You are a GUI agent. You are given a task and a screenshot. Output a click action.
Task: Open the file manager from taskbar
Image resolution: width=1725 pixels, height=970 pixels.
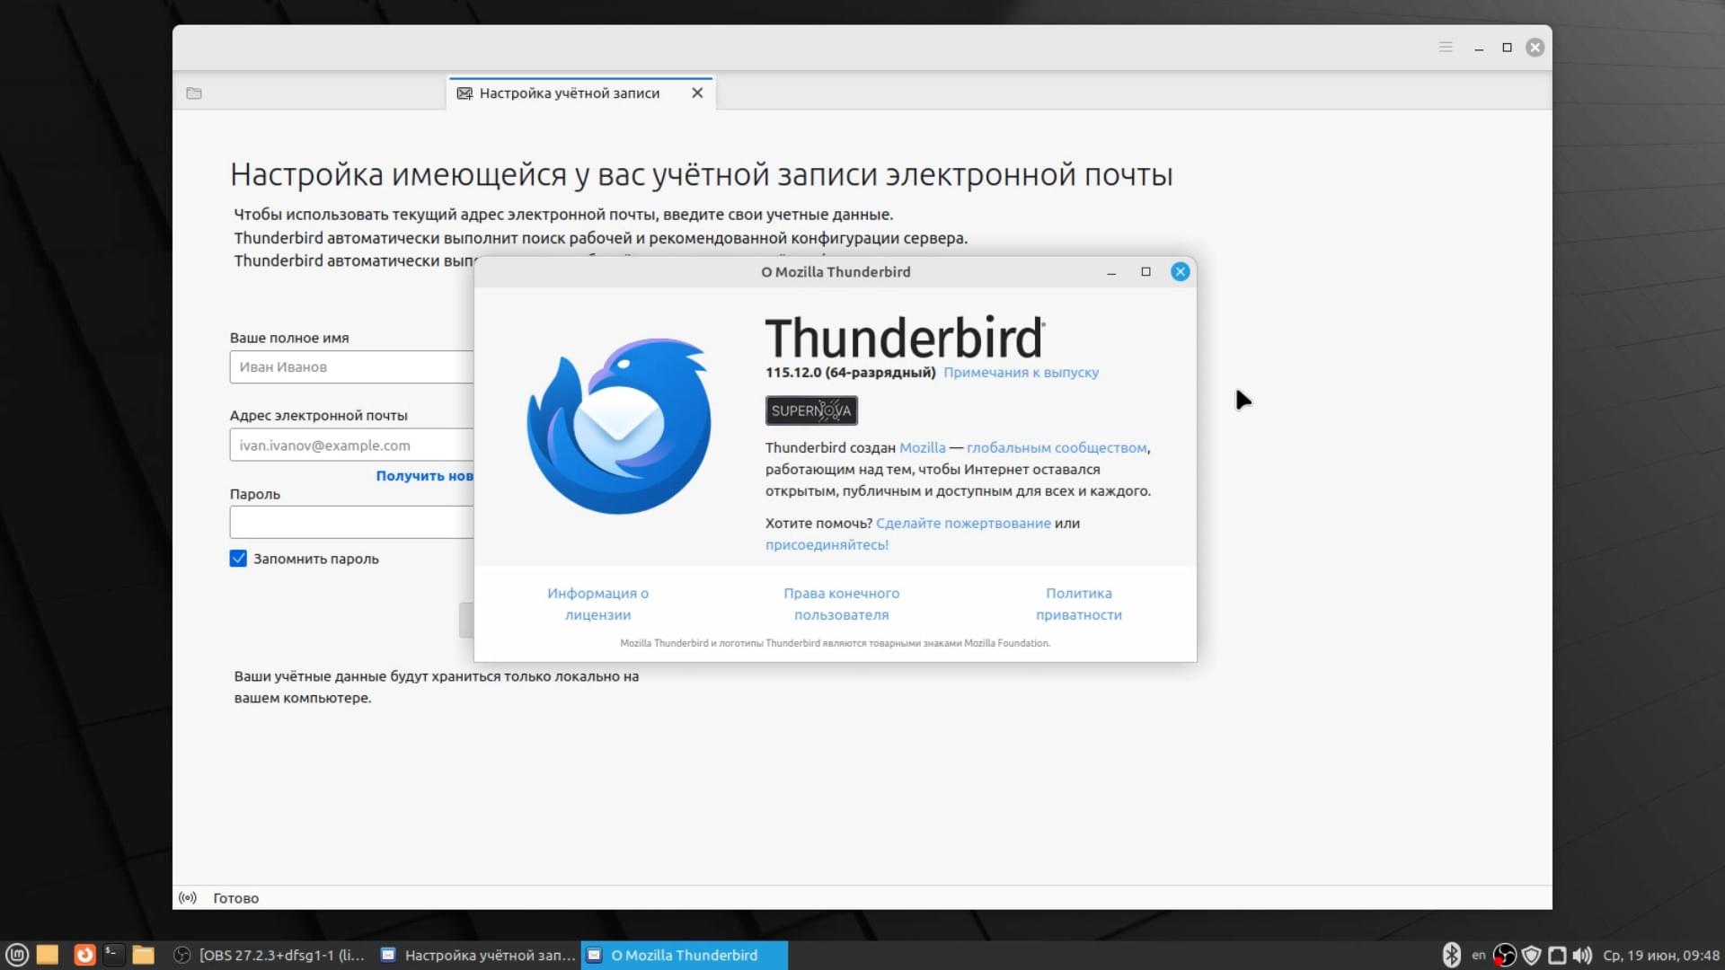(x=143, y=955)
